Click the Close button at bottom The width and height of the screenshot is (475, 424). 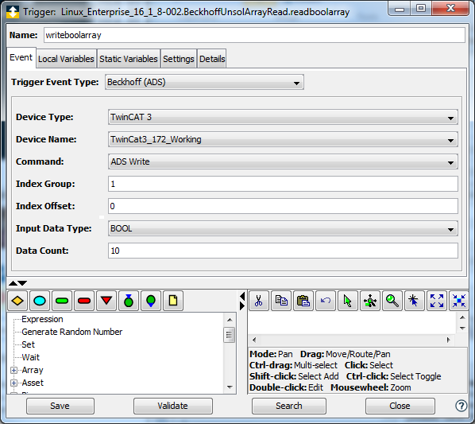[400, 406]
